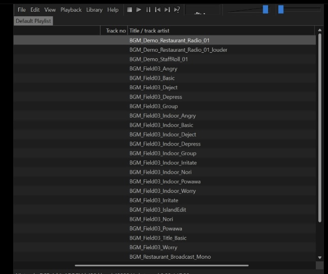This screenshot has width=328, height=274.
Task: Select track BGM_Field03_Worry
Action: [x=165, y=247]
